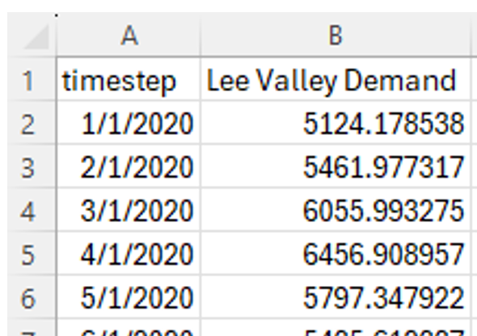Select row 3 header
Viewport: 477px width, 336px height.
pyautogui.click(x=32, y=166)
